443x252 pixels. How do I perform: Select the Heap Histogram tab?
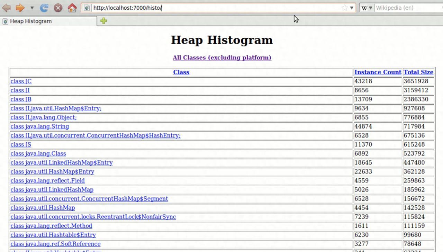(48, 21)
